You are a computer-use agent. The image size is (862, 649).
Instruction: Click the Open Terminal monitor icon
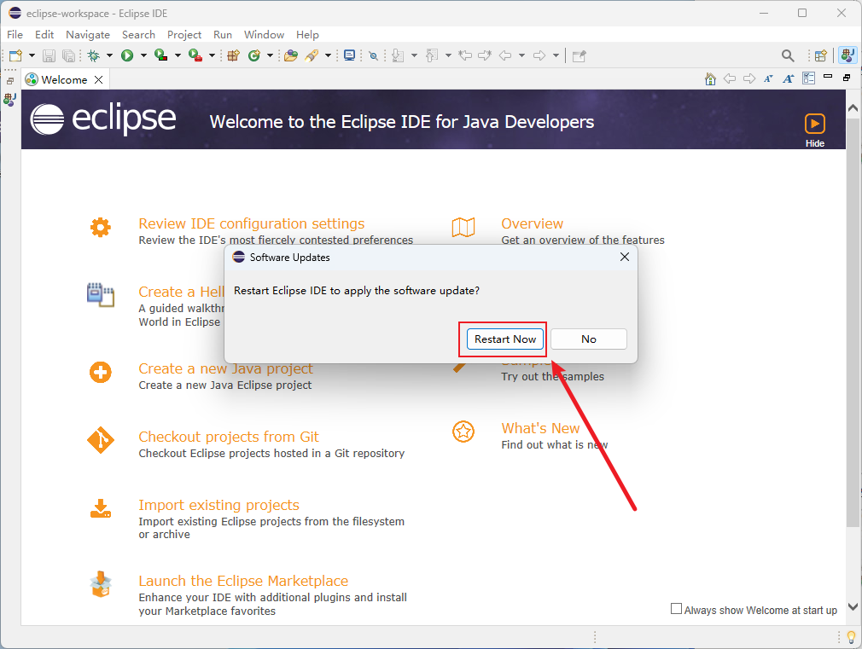coord(349,55)
